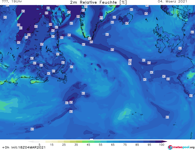Screen dimensions: 195x150
Task: Click the '???, 19Uhr' time label
Action: [x=12, y=2]
